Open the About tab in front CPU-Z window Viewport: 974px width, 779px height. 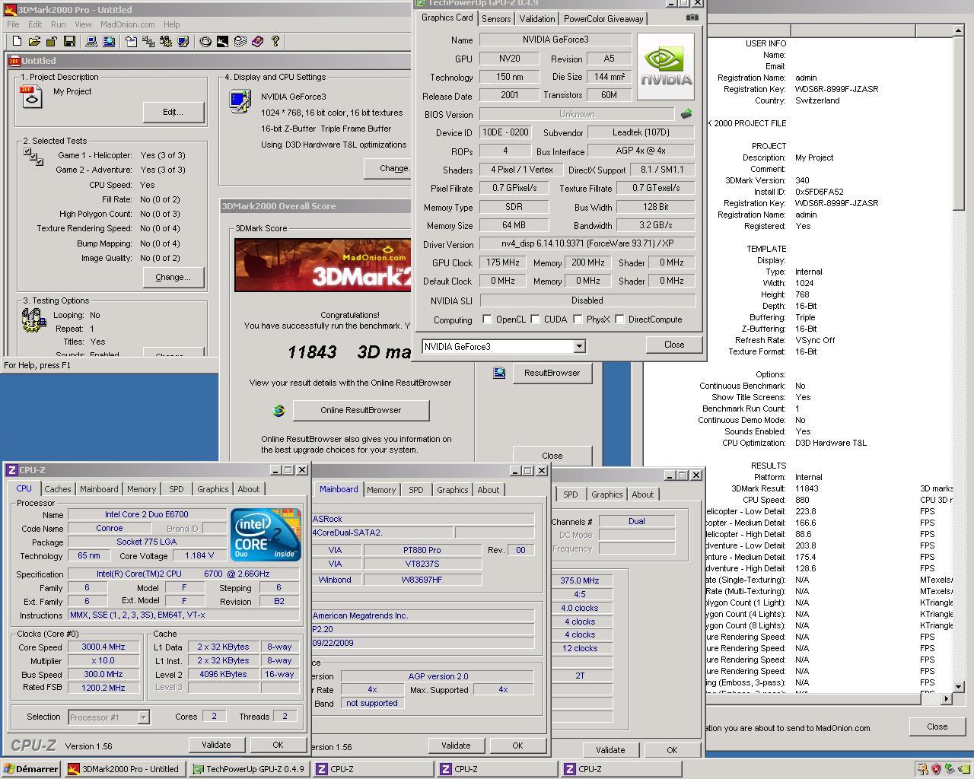(248, 489)
